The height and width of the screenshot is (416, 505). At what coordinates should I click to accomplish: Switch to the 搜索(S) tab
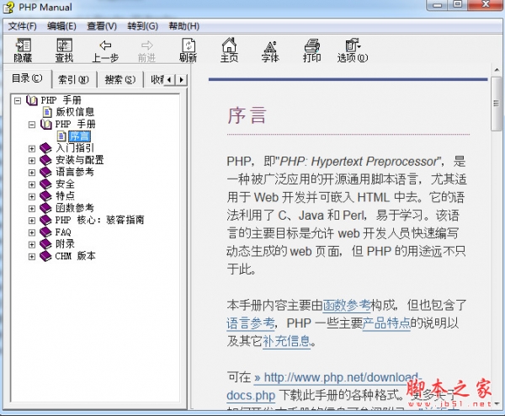pyautogui.click(x=120, y=80)
